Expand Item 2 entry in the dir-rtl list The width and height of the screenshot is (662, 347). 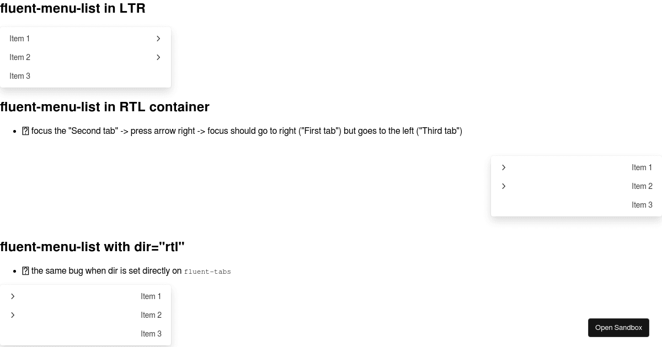[x=151, y=315]
